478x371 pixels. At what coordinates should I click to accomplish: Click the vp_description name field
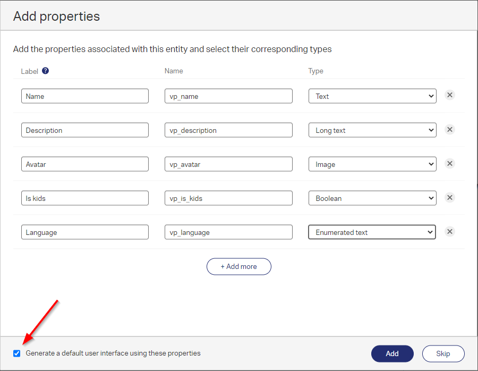coord(228,130)
